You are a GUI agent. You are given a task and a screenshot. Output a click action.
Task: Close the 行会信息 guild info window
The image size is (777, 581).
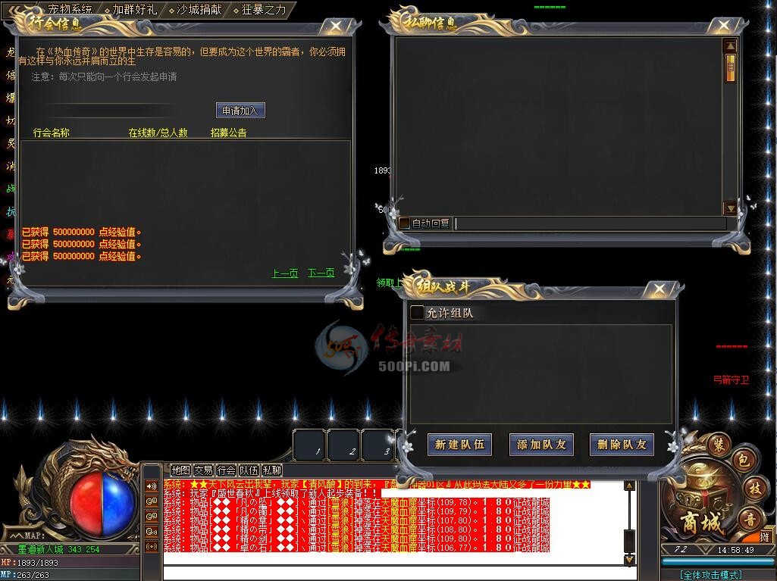tap(336, 26)
